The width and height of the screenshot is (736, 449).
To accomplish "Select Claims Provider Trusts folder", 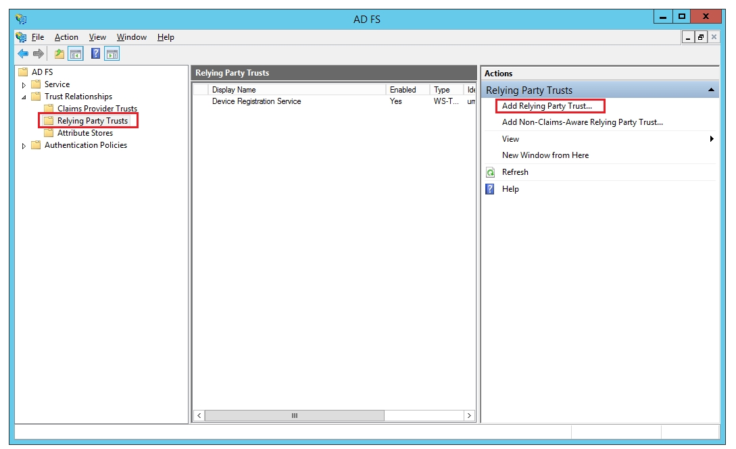I will click(x=97, y=109).
